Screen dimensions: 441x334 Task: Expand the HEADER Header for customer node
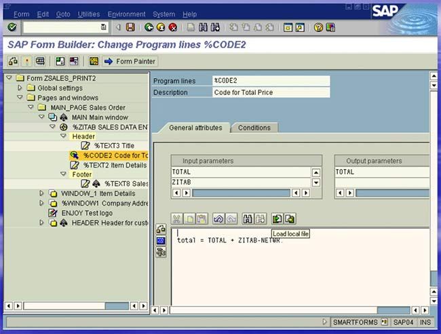pos(41,223)
